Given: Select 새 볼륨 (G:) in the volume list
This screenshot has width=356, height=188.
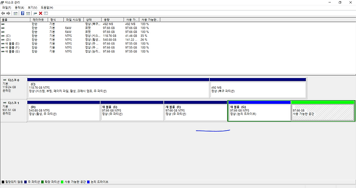Looking at the screenshot, I should [12, 51].
